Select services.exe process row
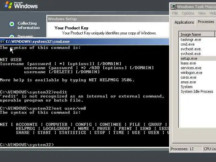Viewport: 216px width, 162px height. (197, 68)
